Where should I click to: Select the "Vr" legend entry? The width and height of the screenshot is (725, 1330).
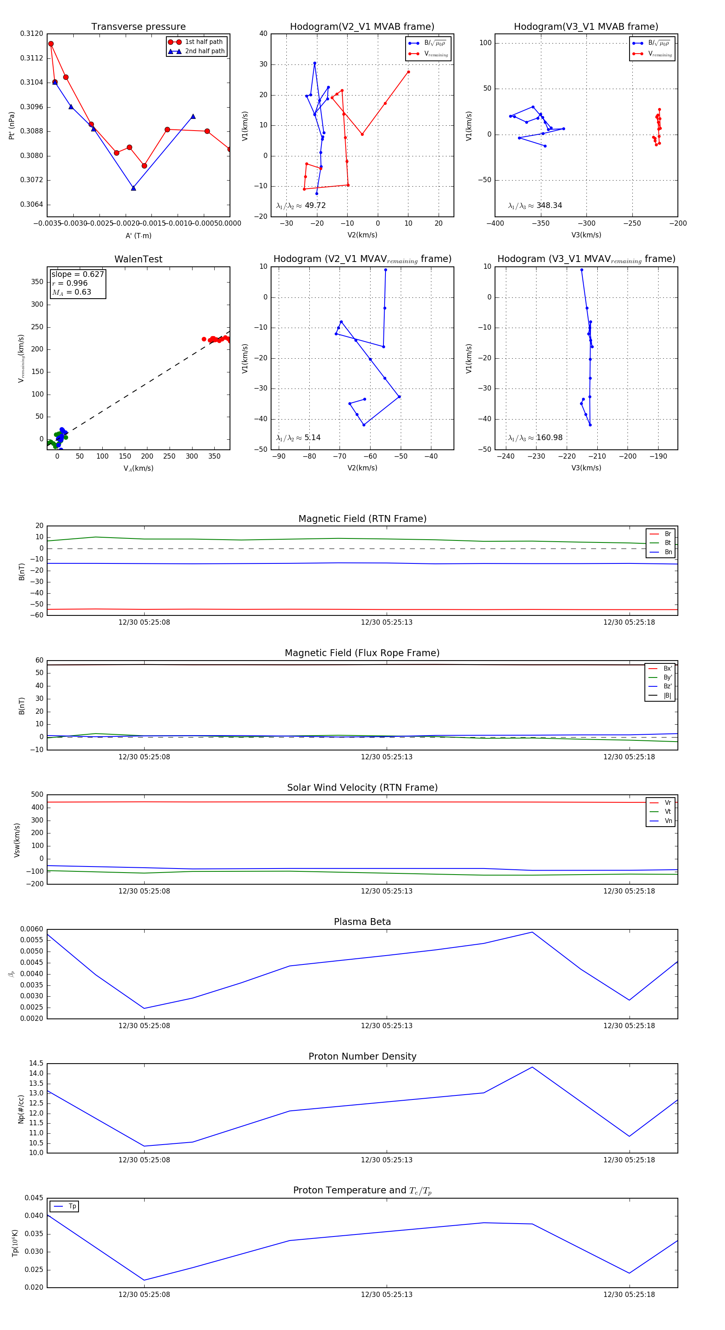point(661,802)
